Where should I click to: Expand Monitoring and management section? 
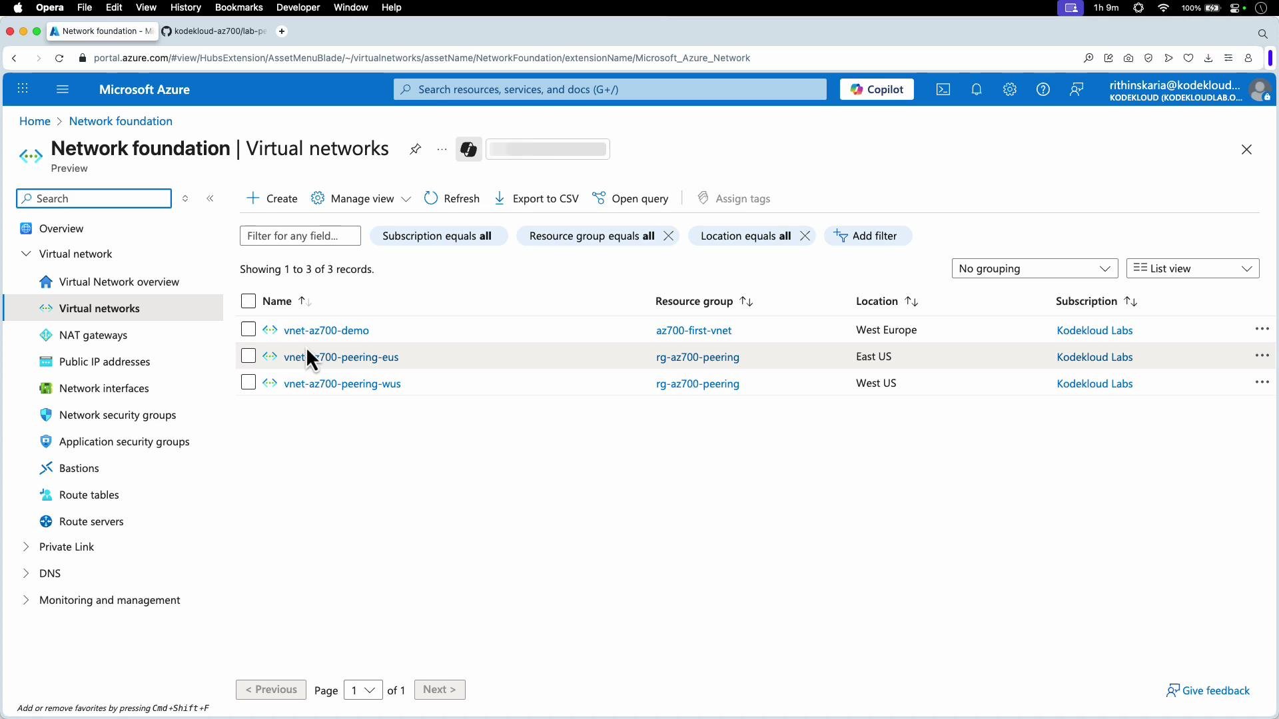(26, 600)
